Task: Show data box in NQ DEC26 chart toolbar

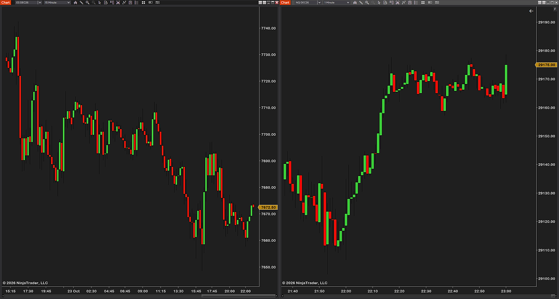Action: tap(385, 3)
